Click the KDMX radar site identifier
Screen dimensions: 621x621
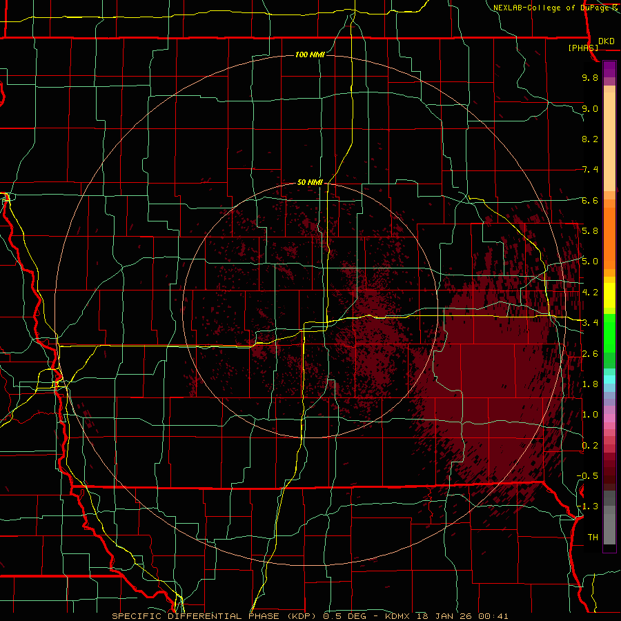coord(398,616)
